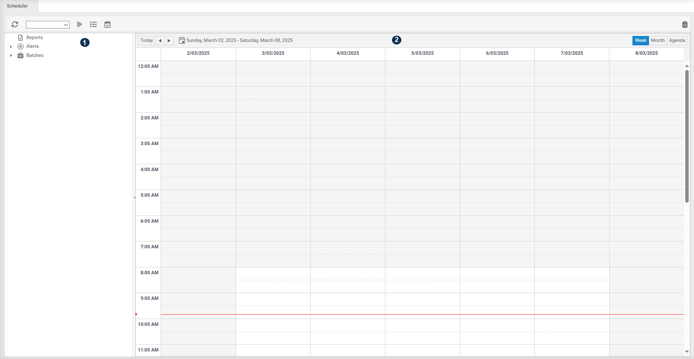Go to the previous week with the back arrow
Image resolution: width=694 pixels, height=359 pixels.
pos(160,40)
